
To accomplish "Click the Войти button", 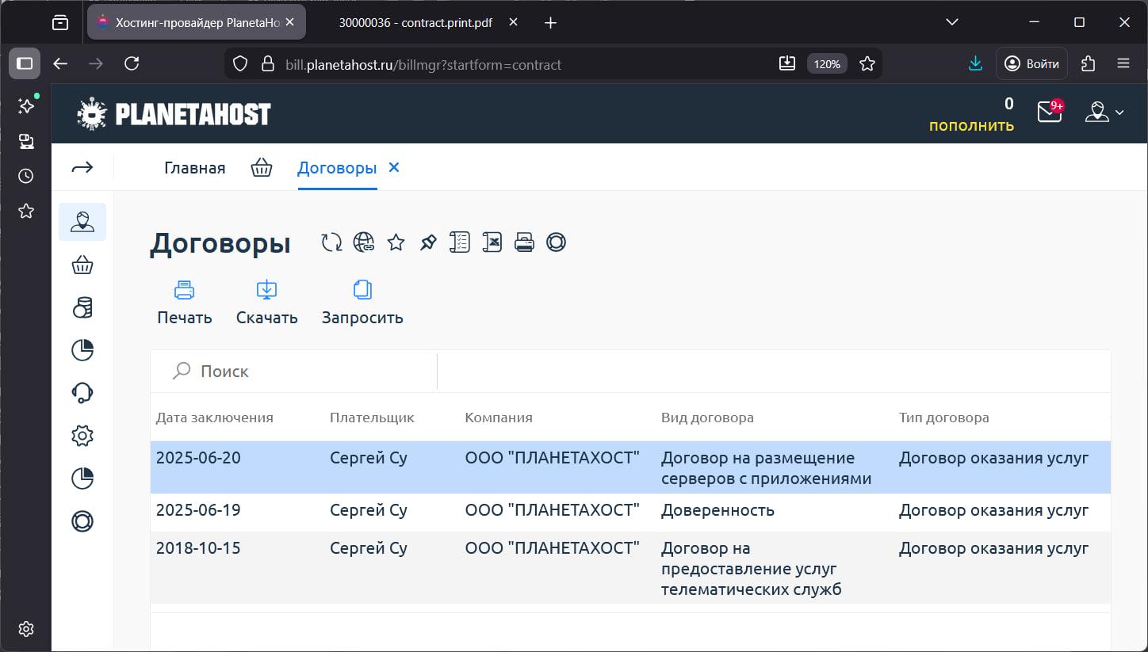I will [x=1031, y=63].
